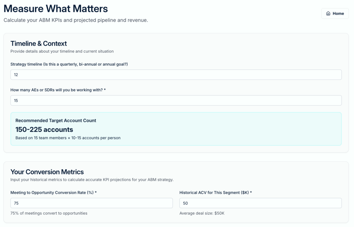The image size is (354, 227).
Task: Click the Your Conversion Metrics heading
Action: coord(47,172)
